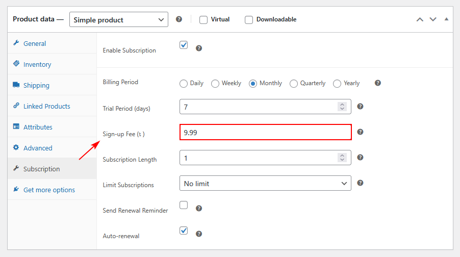Show help tip for Billing Period
Screen dimensions: 460x257
378,83
